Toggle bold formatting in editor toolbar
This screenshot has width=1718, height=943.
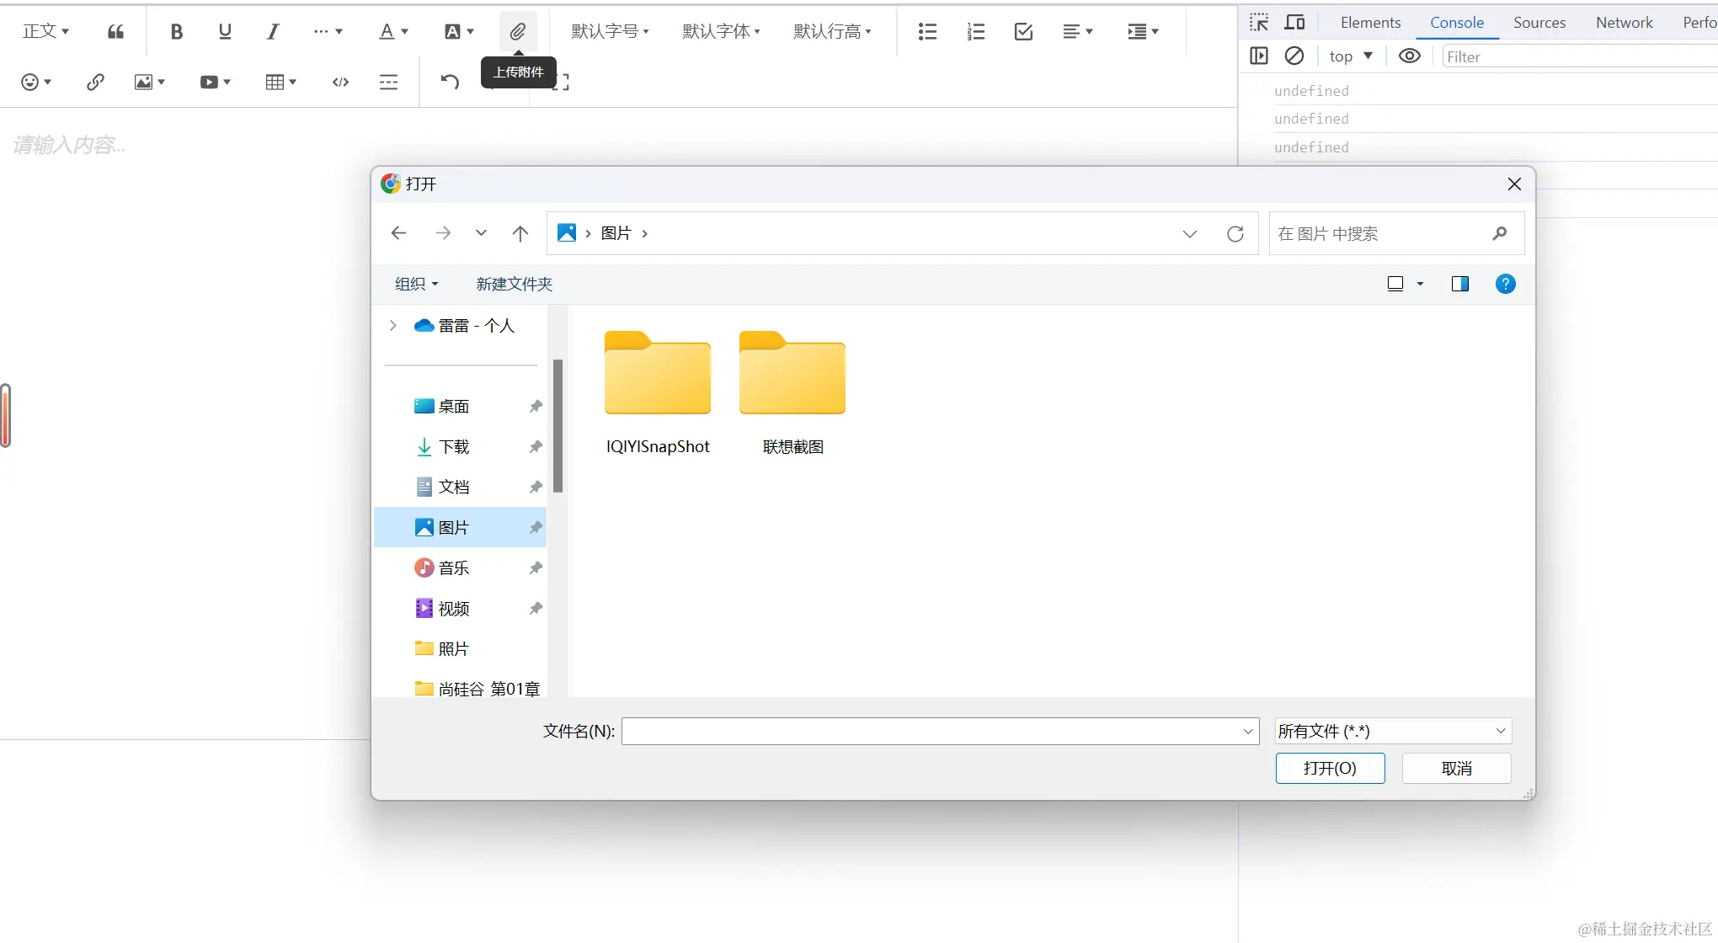click(x=176, y=32)
